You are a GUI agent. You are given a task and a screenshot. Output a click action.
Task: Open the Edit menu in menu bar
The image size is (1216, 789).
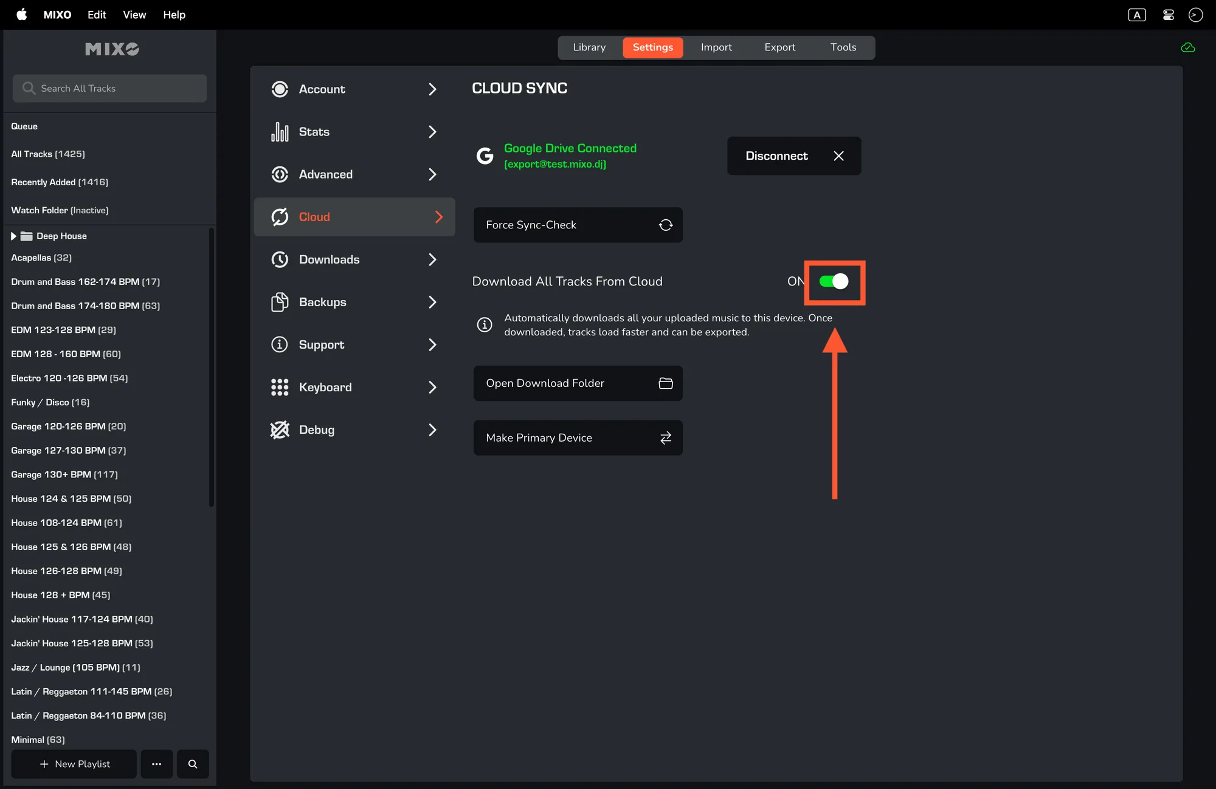(97, 15)
